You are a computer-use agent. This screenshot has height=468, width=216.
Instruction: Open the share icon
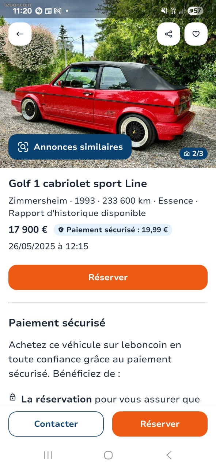click(168, 34)
